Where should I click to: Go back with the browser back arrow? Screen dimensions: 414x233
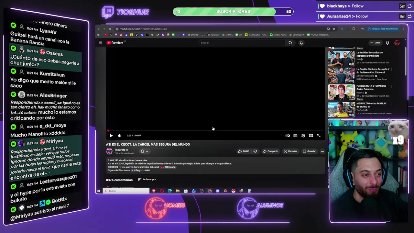[x=98, y=29]
